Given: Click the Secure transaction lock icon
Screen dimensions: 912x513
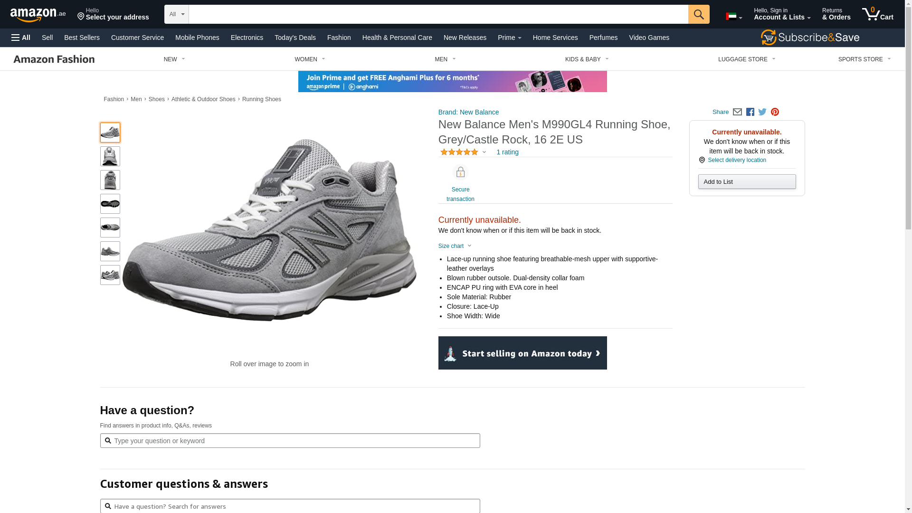Looking at the screenshot, I should [460, 172].
